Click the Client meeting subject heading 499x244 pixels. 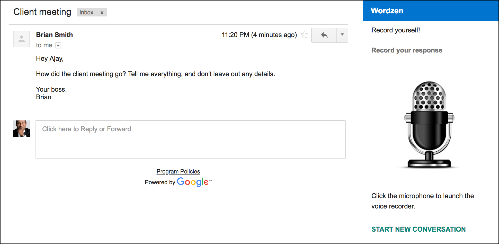pos(42,12)
